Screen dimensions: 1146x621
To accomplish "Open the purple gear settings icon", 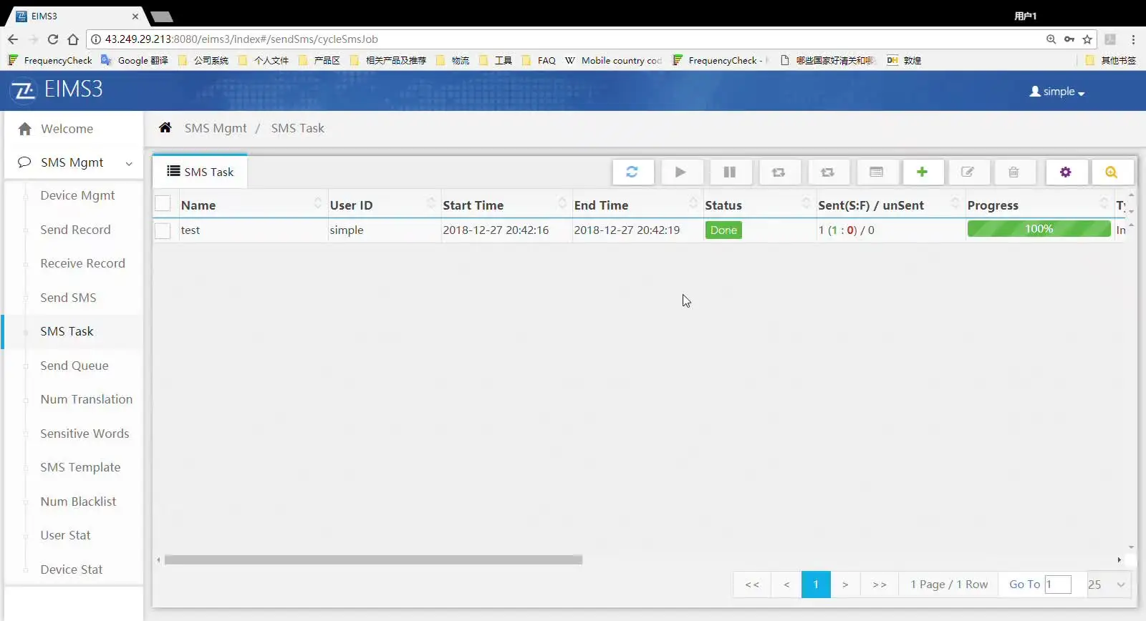I will point(1066,172).
